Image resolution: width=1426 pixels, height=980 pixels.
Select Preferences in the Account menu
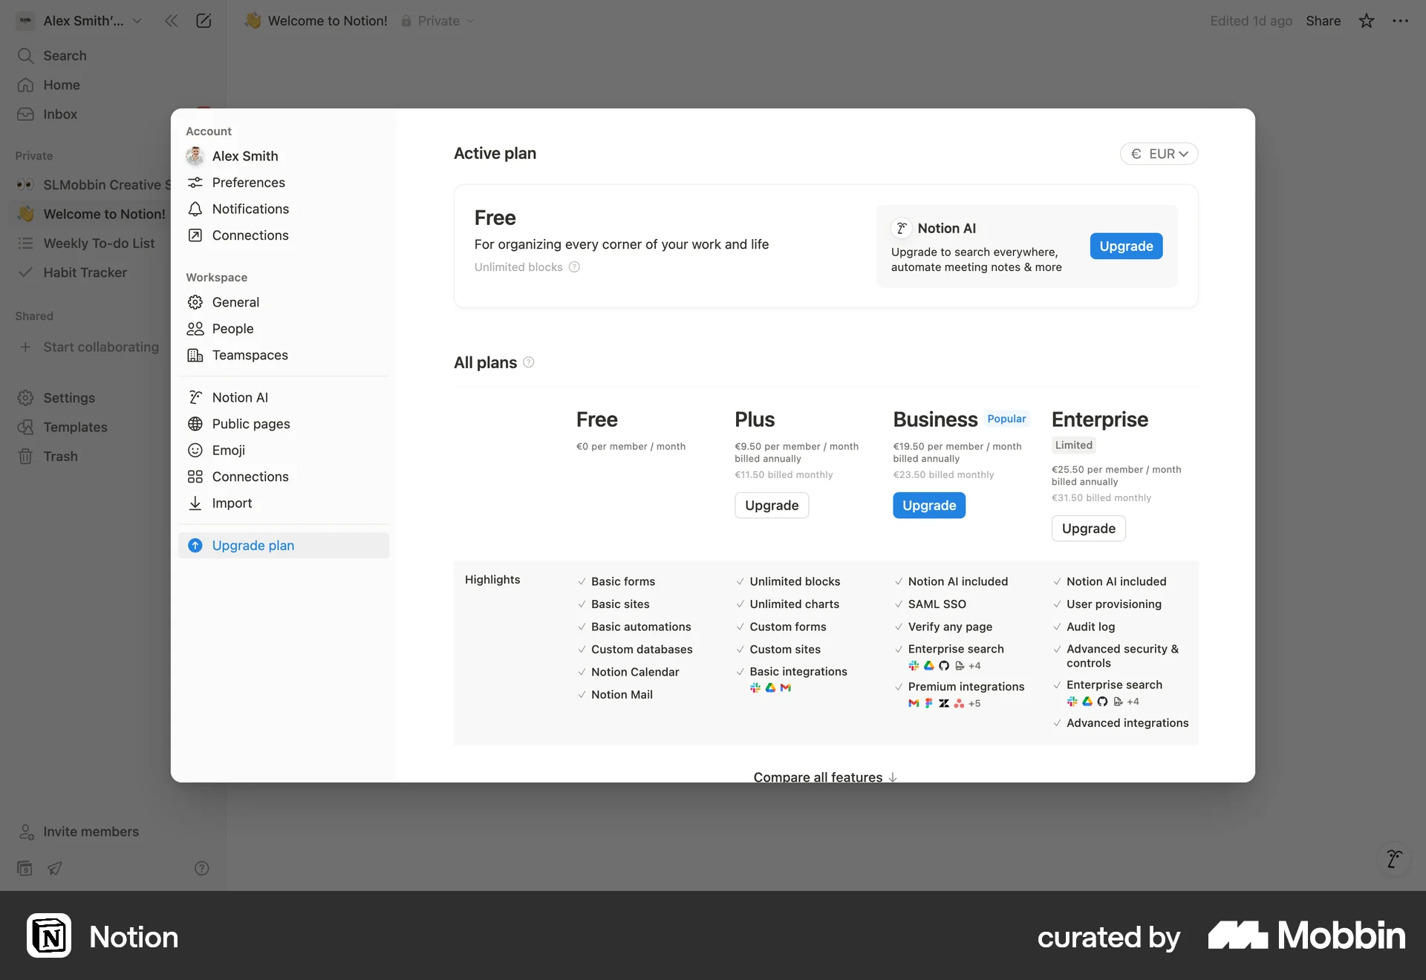coord(248,183)
